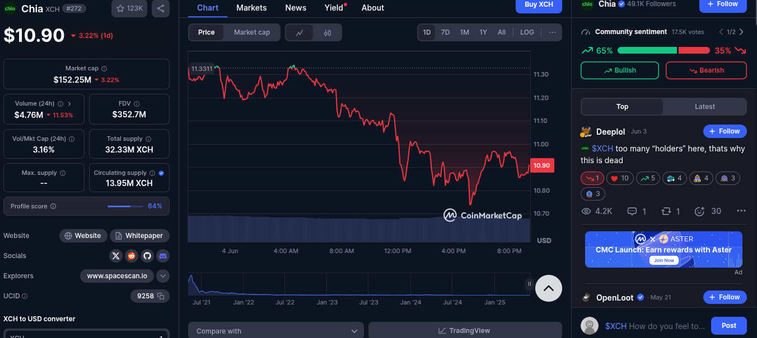Open Max. supply info icon

(x=63, y=173)
